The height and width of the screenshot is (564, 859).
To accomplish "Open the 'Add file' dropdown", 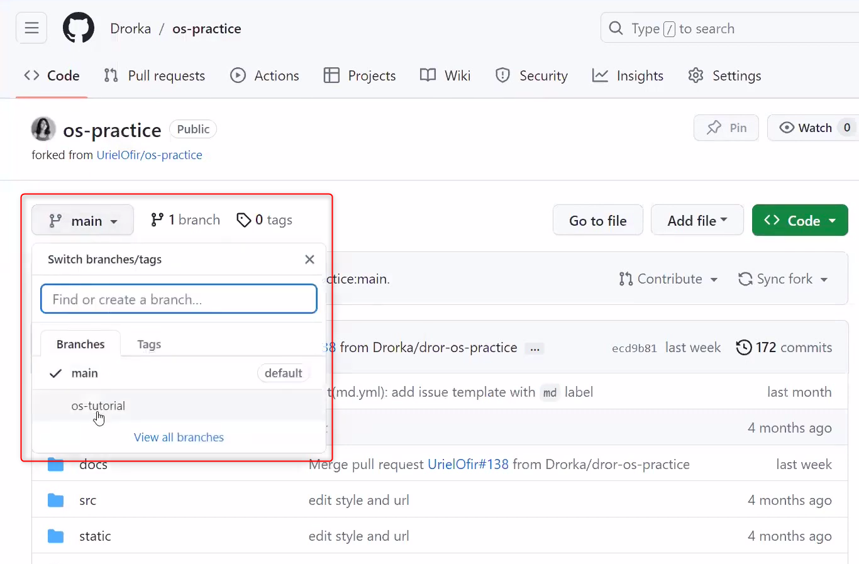I will pos(697,220).
